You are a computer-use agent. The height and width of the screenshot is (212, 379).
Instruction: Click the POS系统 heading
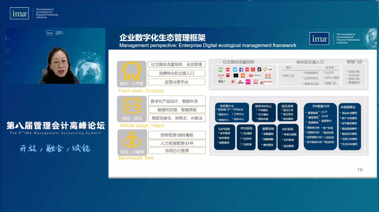click(x=246, y=128)
